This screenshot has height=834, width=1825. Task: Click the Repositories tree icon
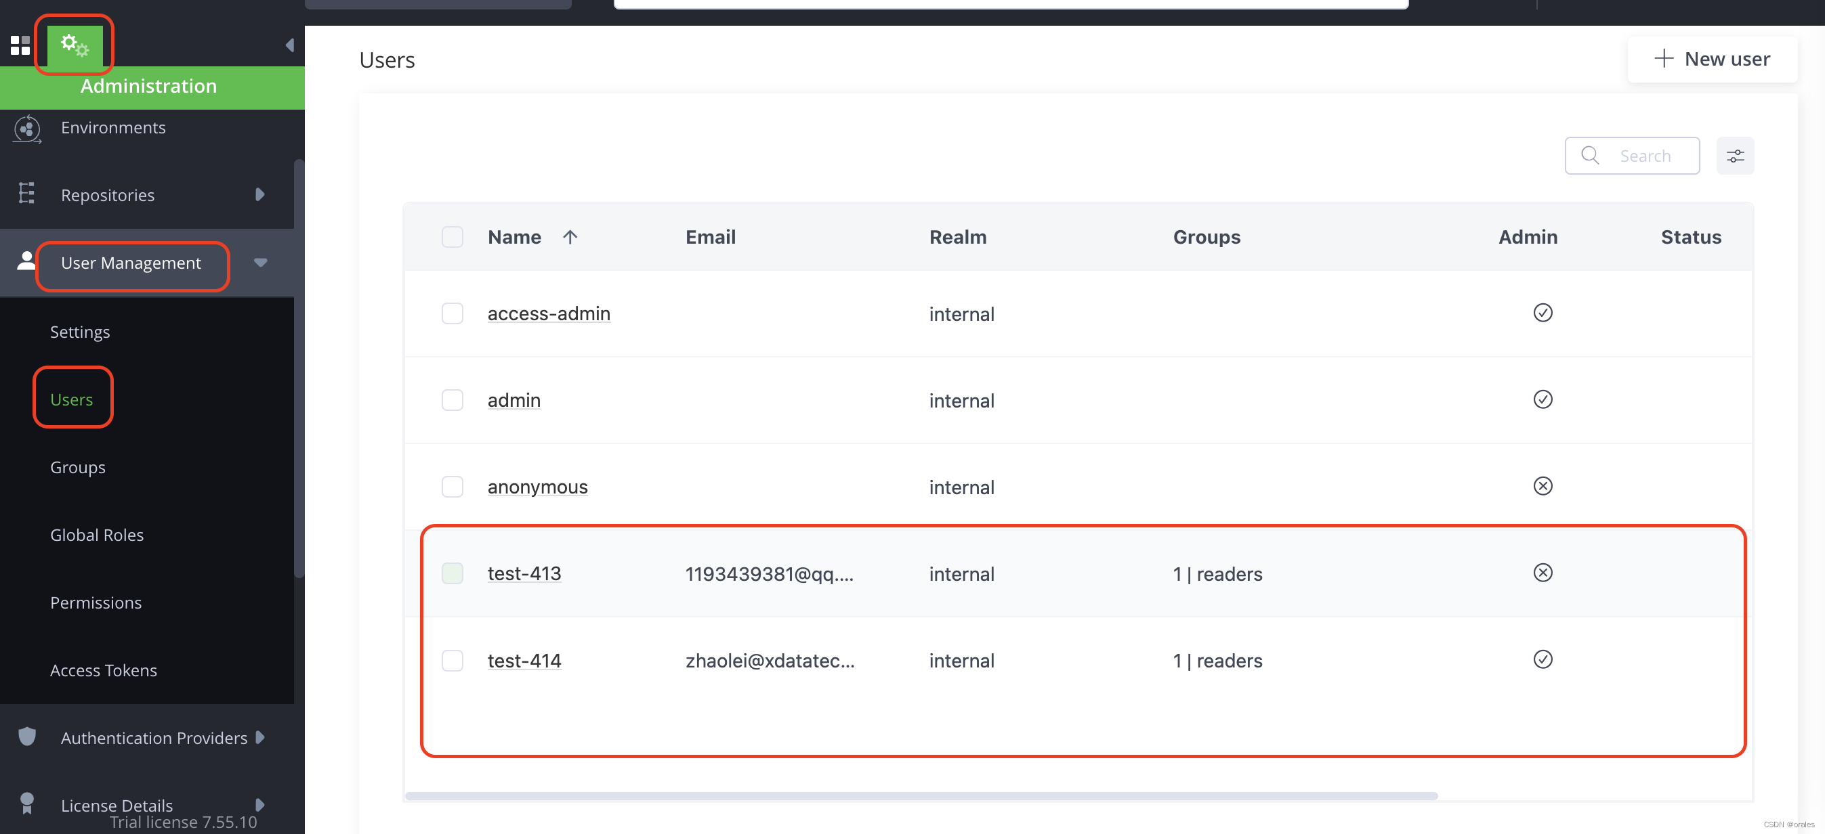pyautogui.click(x=27, y=194)
